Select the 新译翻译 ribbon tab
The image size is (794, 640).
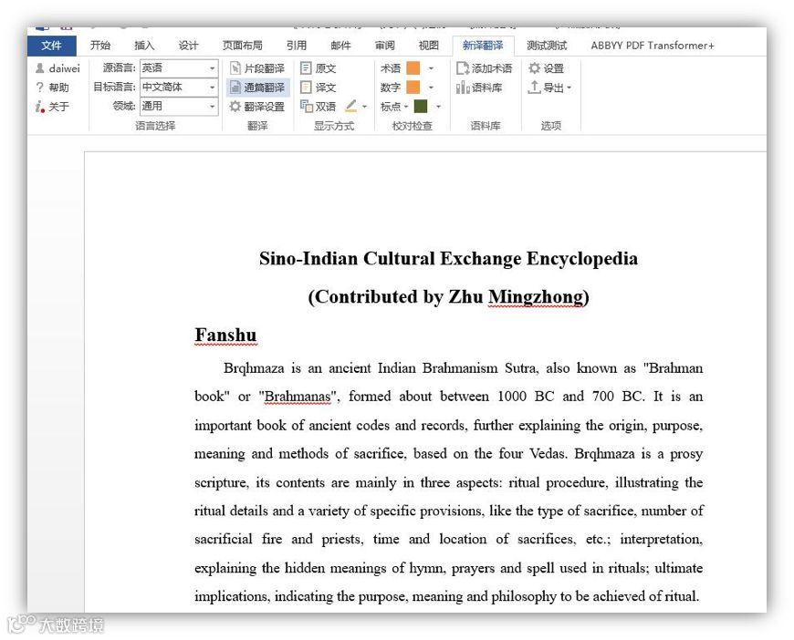[x=483, y=46]
